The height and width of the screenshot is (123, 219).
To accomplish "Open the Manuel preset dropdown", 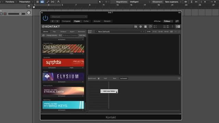I will pos(69,17).
